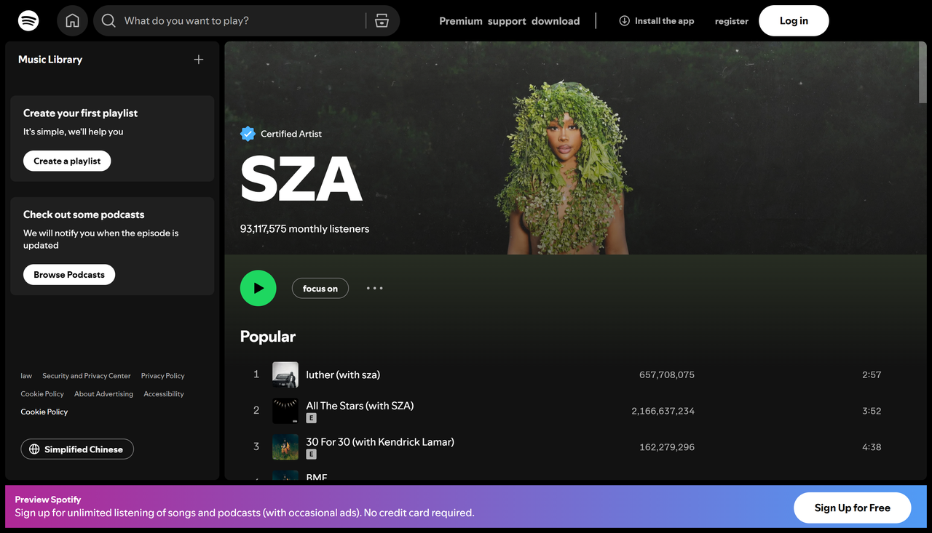
Task: Click the search magnifier icon
Action: coord(108,20)
